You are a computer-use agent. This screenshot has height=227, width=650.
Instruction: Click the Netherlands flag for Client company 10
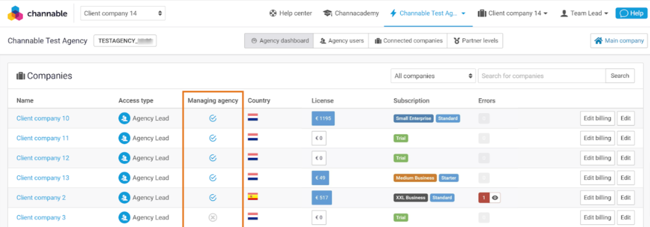point(253,117)
